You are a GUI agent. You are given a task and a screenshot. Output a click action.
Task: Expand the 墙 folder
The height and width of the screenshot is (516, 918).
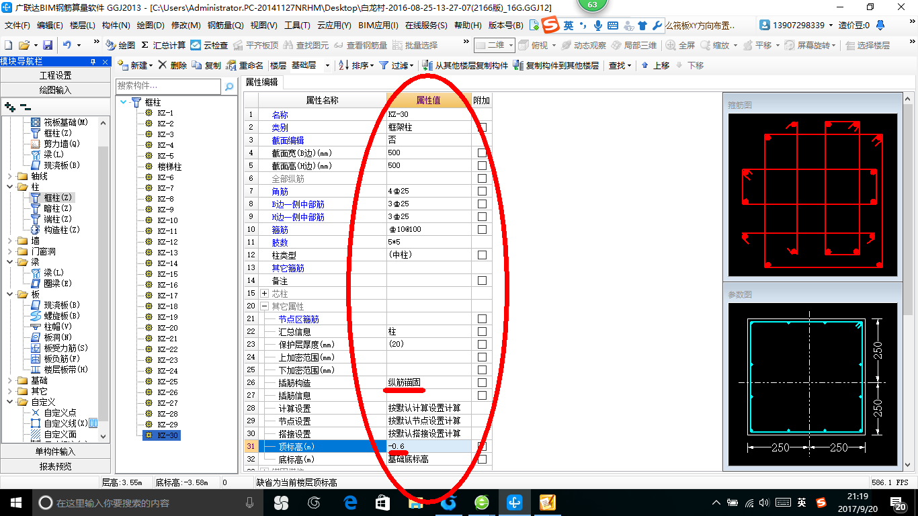click(x=9, y=241)
